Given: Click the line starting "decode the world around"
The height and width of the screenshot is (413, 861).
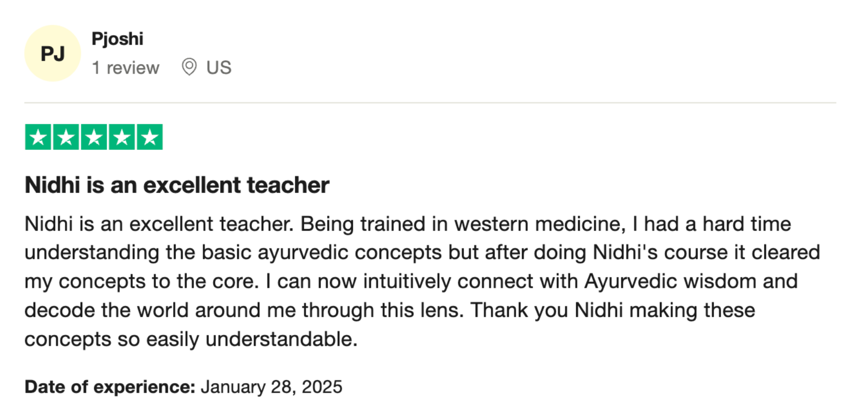Looking at the screenshot, I should [x=390, y=310].
